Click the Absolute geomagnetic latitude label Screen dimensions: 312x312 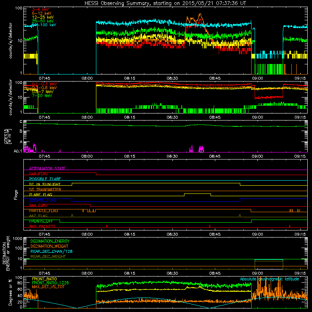pos(269,279)
